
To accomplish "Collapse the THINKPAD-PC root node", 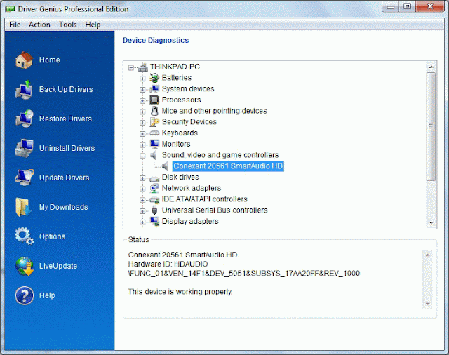I will [x=131, y=68].
